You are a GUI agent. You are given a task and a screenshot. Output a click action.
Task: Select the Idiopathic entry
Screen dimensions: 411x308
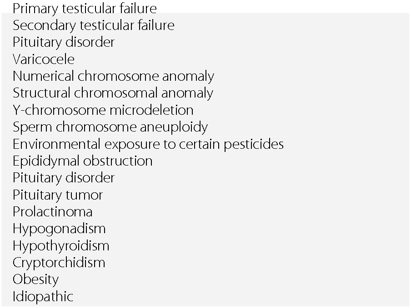click(43, 297)
